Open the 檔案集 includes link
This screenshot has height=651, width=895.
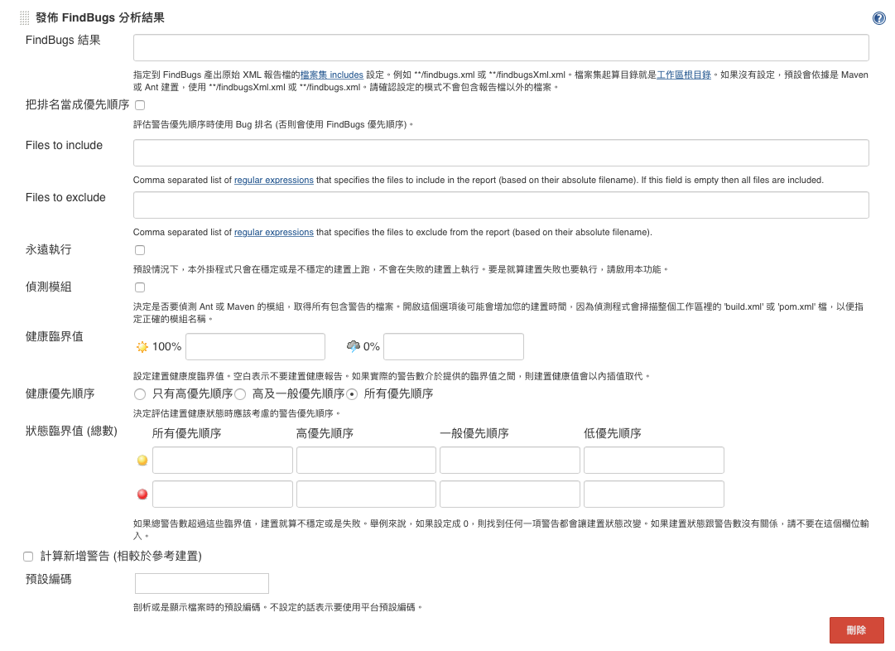[332, 75]
